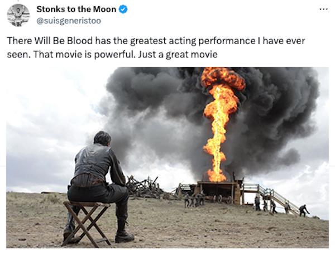Click the worker running at far right
Image resolution: width=335 pixels, height=256 pixels.
(x=304, y=210)
